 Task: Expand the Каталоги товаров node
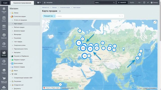pyautogui.click(x=10, y=67)
